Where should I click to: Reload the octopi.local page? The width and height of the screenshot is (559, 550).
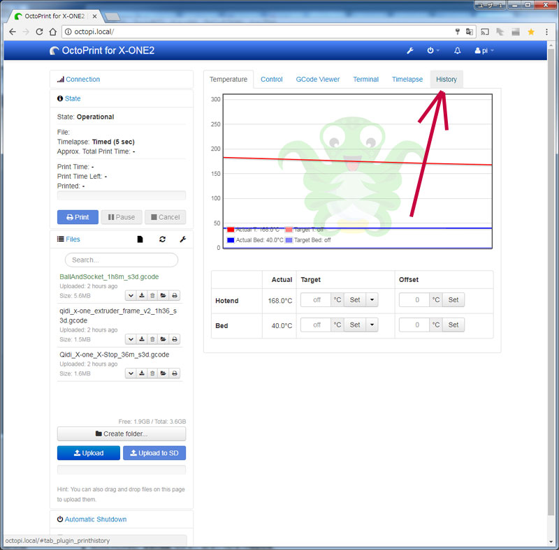tap(39, 31)
